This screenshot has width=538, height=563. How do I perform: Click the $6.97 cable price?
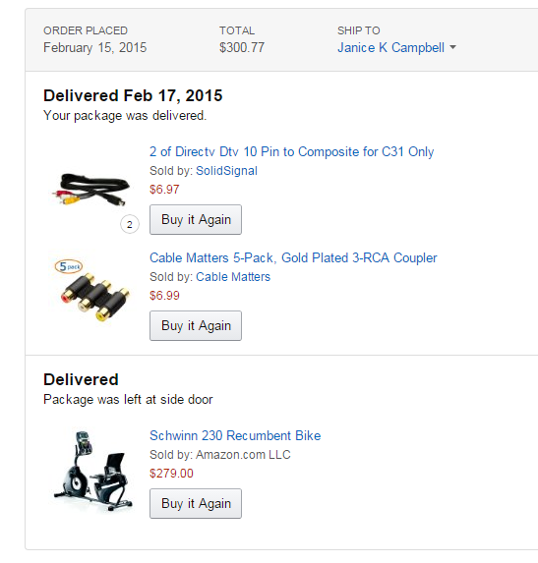164,190
